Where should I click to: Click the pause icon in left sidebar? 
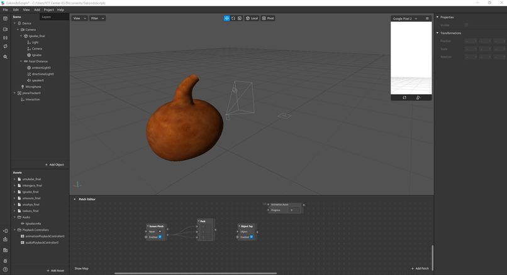(x=5, y=38)
